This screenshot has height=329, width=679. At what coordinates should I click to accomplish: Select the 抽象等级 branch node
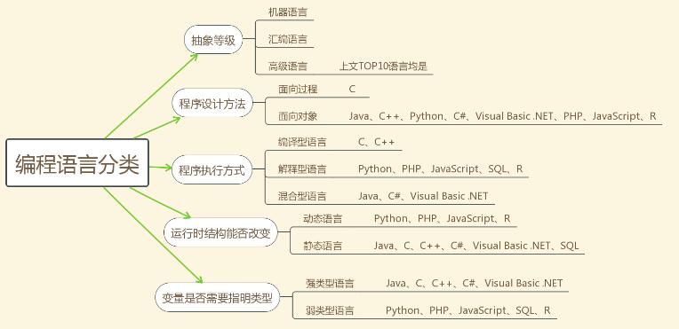click(213, 40)
